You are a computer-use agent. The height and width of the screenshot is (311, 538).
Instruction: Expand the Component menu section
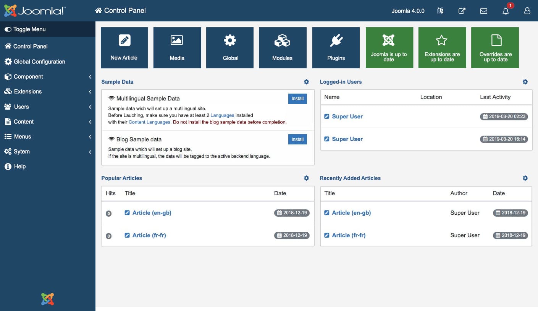pos(29,76)
